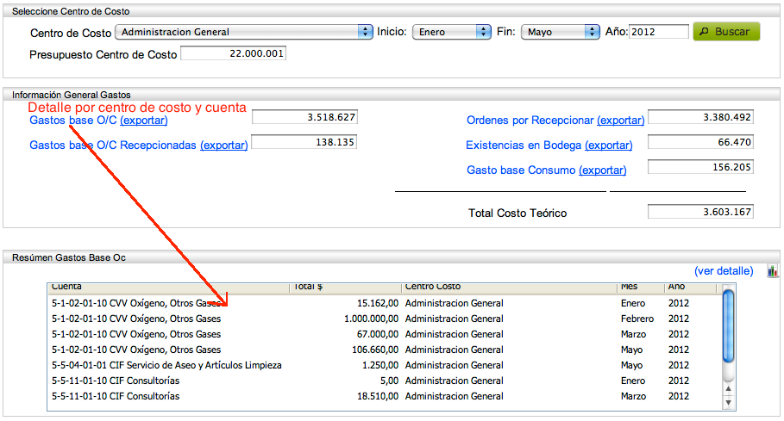Sort by the Total $ column header
This screenshot has width=784, height=421.
coord(346,288)
